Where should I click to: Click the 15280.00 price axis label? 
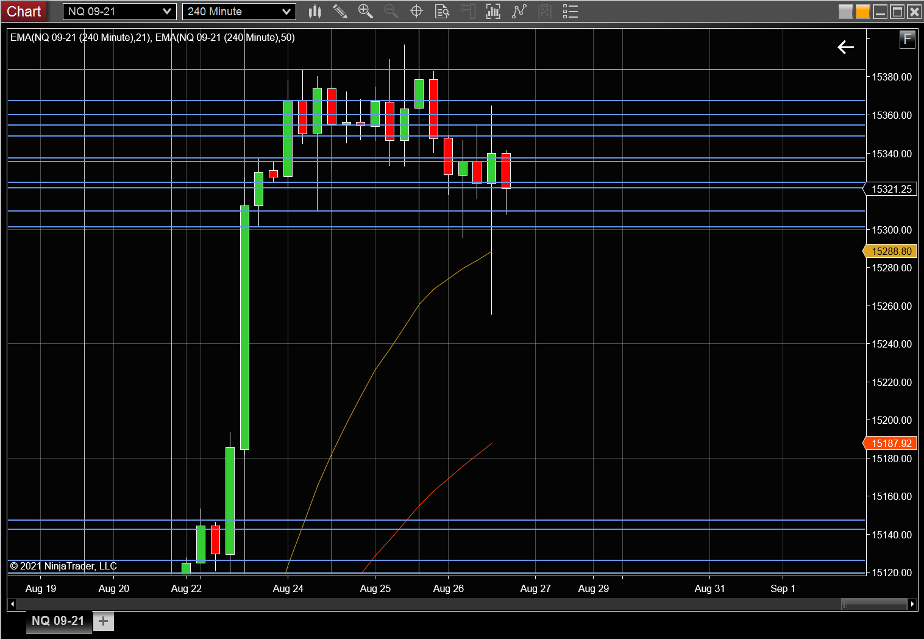(892, 268)
